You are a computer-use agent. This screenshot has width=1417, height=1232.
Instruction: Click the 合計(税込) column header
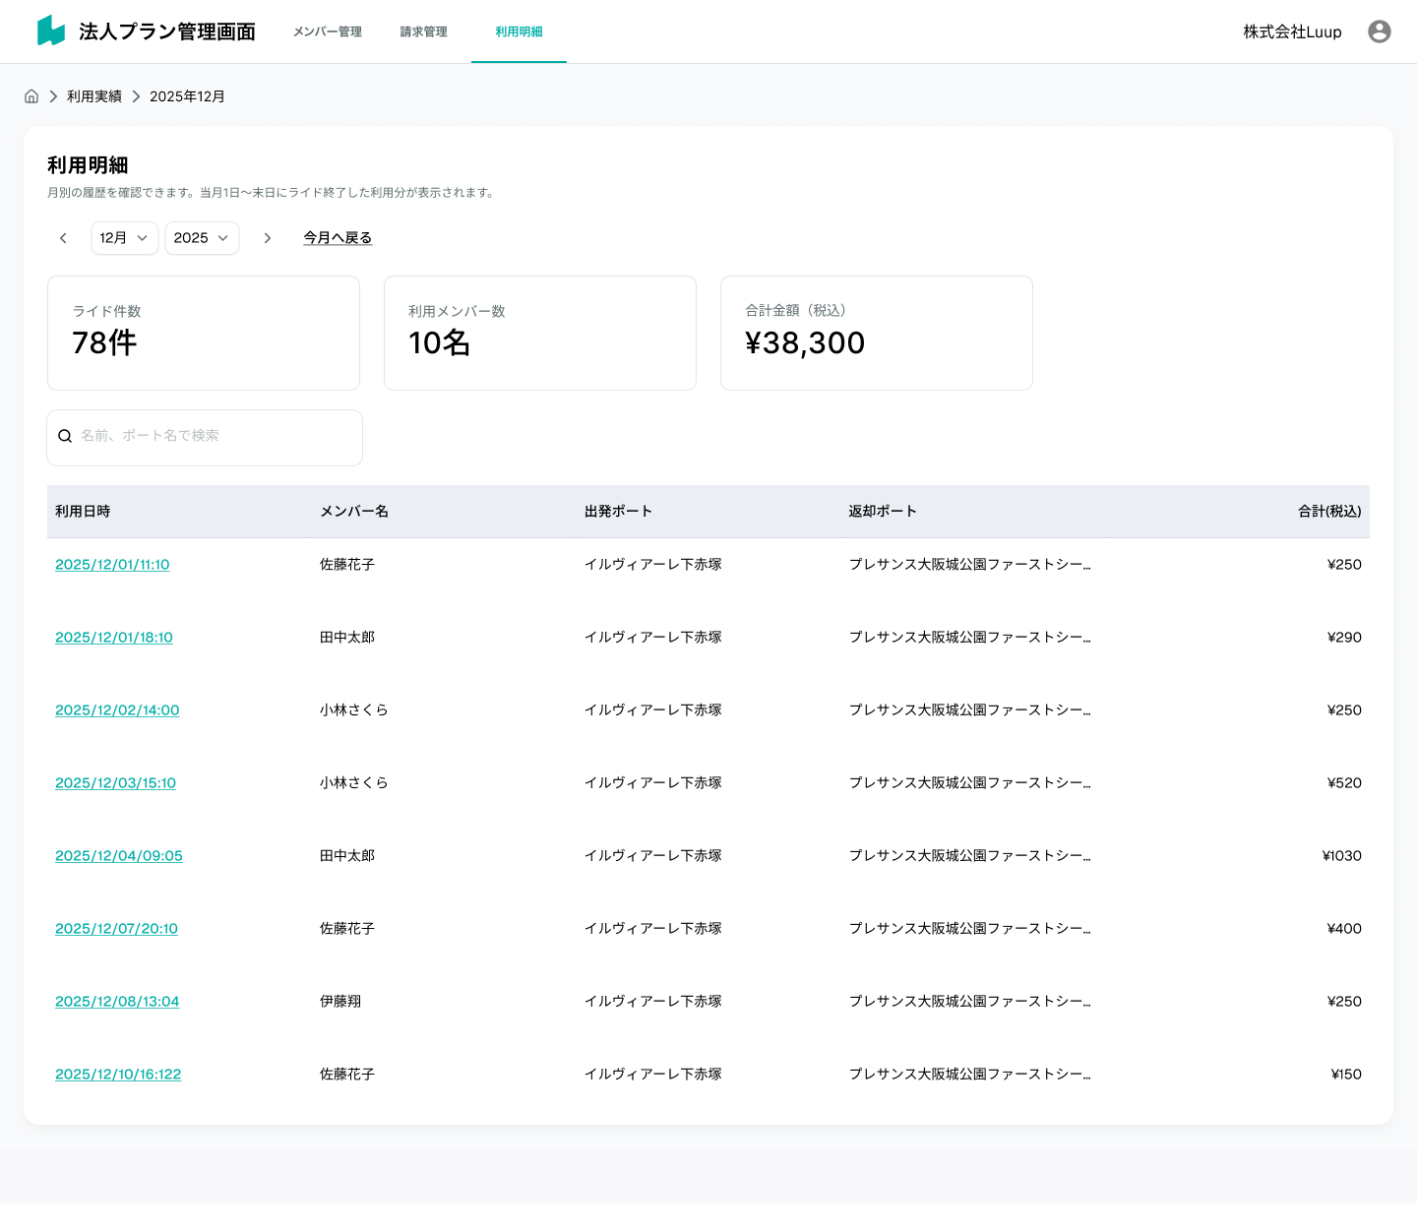1329,512
